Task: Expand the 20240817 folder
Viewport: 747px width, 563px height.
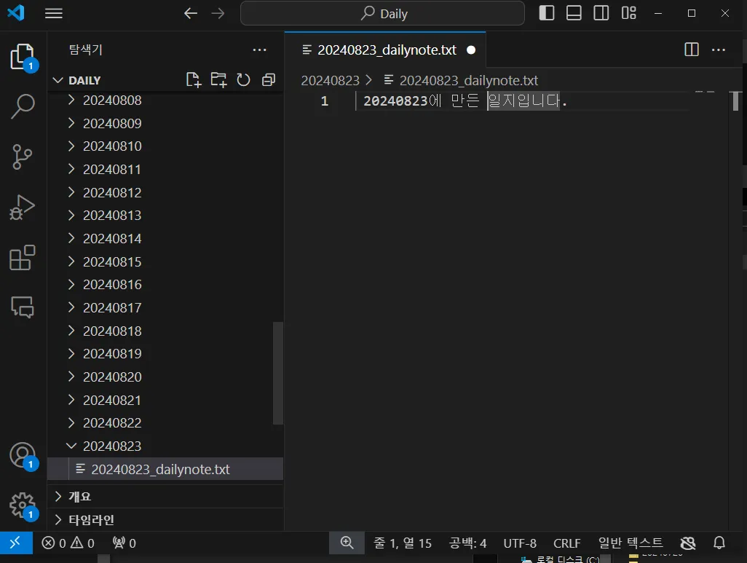Action: click(x=165, y=308)
